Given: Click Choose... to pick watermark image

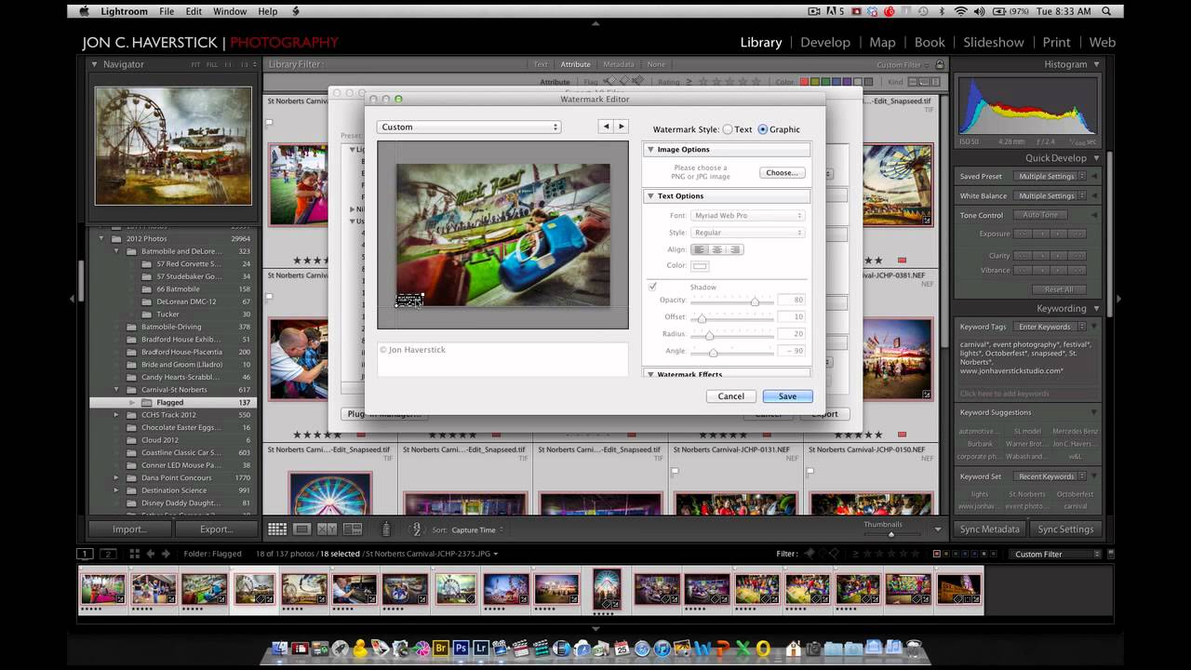Looking at the screenshot, I should [x=782, y=173].
